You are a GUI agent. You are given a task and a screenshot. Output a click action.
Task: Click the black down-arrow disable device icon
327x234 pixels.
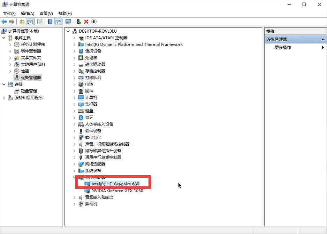tap(94, 22)
